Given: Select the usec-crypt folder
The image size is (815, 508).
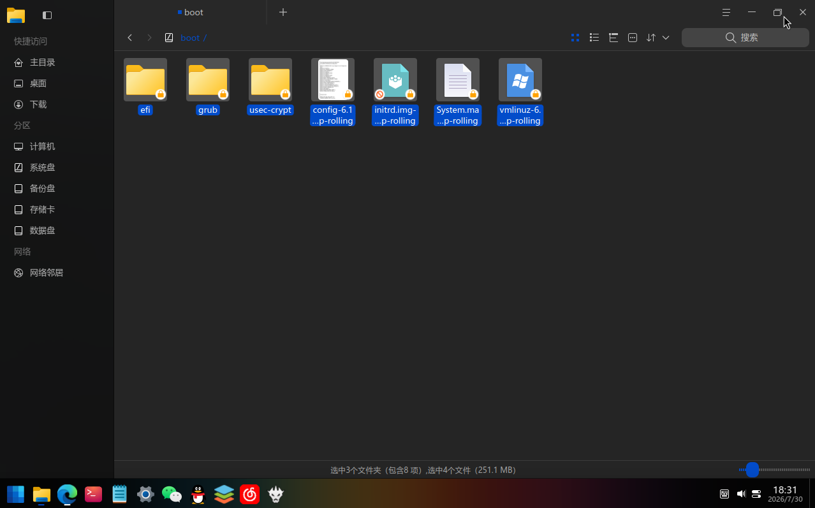Looking at the screenshot, I should coord(270,80).
